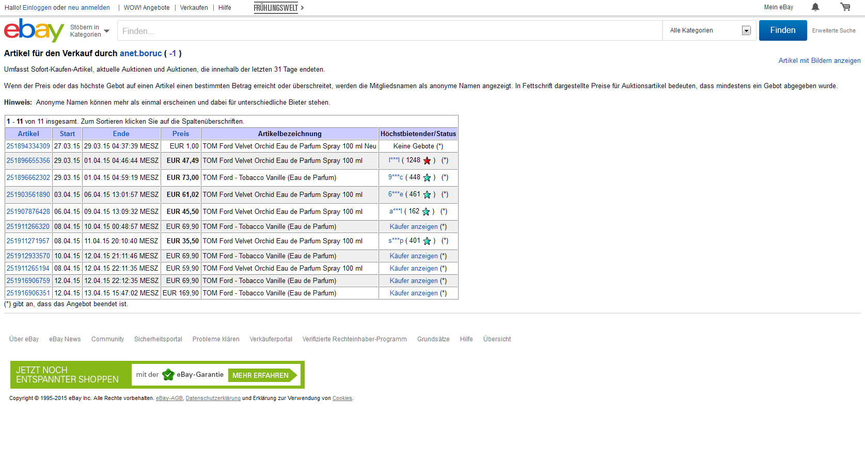Image resolution: width=865 pixels, height=466 pixels.
Task: Click the eBay logo
Action: (34, 30)
